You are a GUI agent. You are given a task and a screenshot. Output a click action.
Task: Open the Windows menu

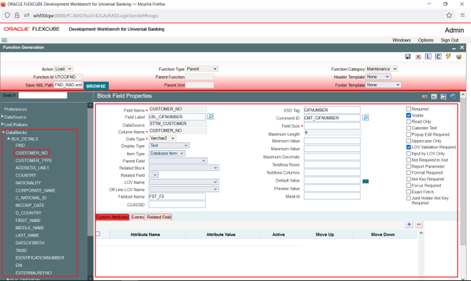(x=402, y=40)
